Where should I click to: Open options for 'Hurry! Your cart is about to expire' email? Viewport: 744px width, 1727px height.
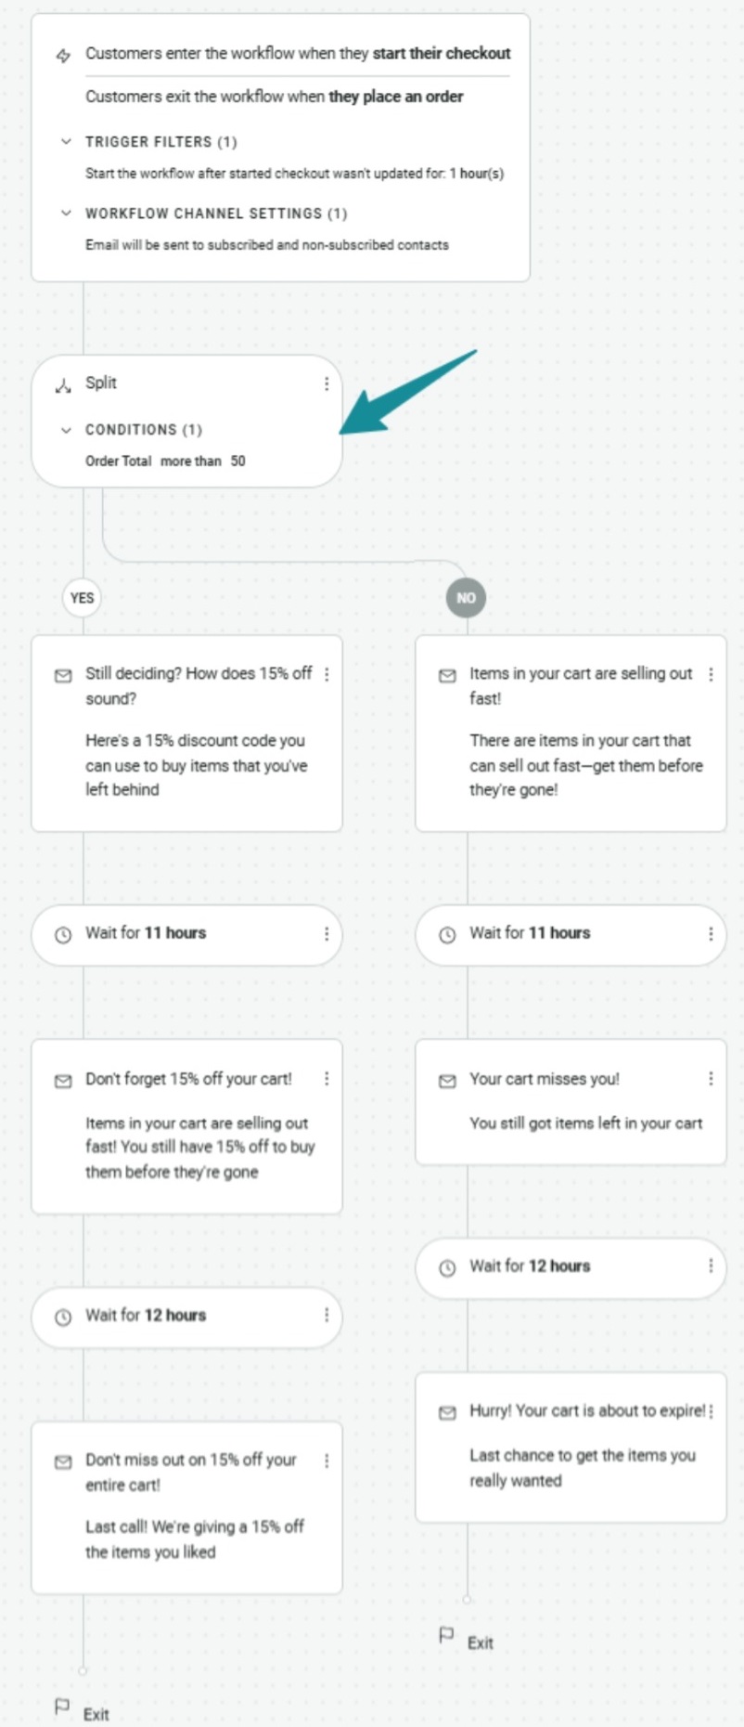711,1411
